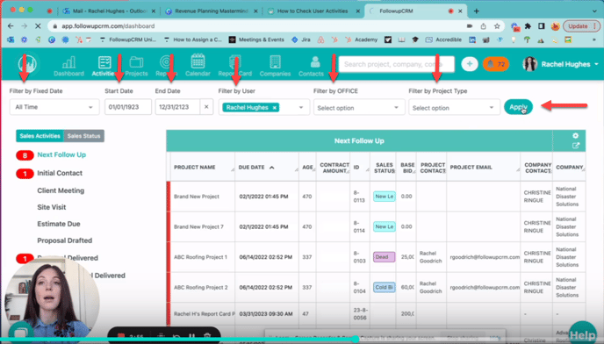Open the Dashboard nav icon
The image size is (604, 344).
coord(68,66)
